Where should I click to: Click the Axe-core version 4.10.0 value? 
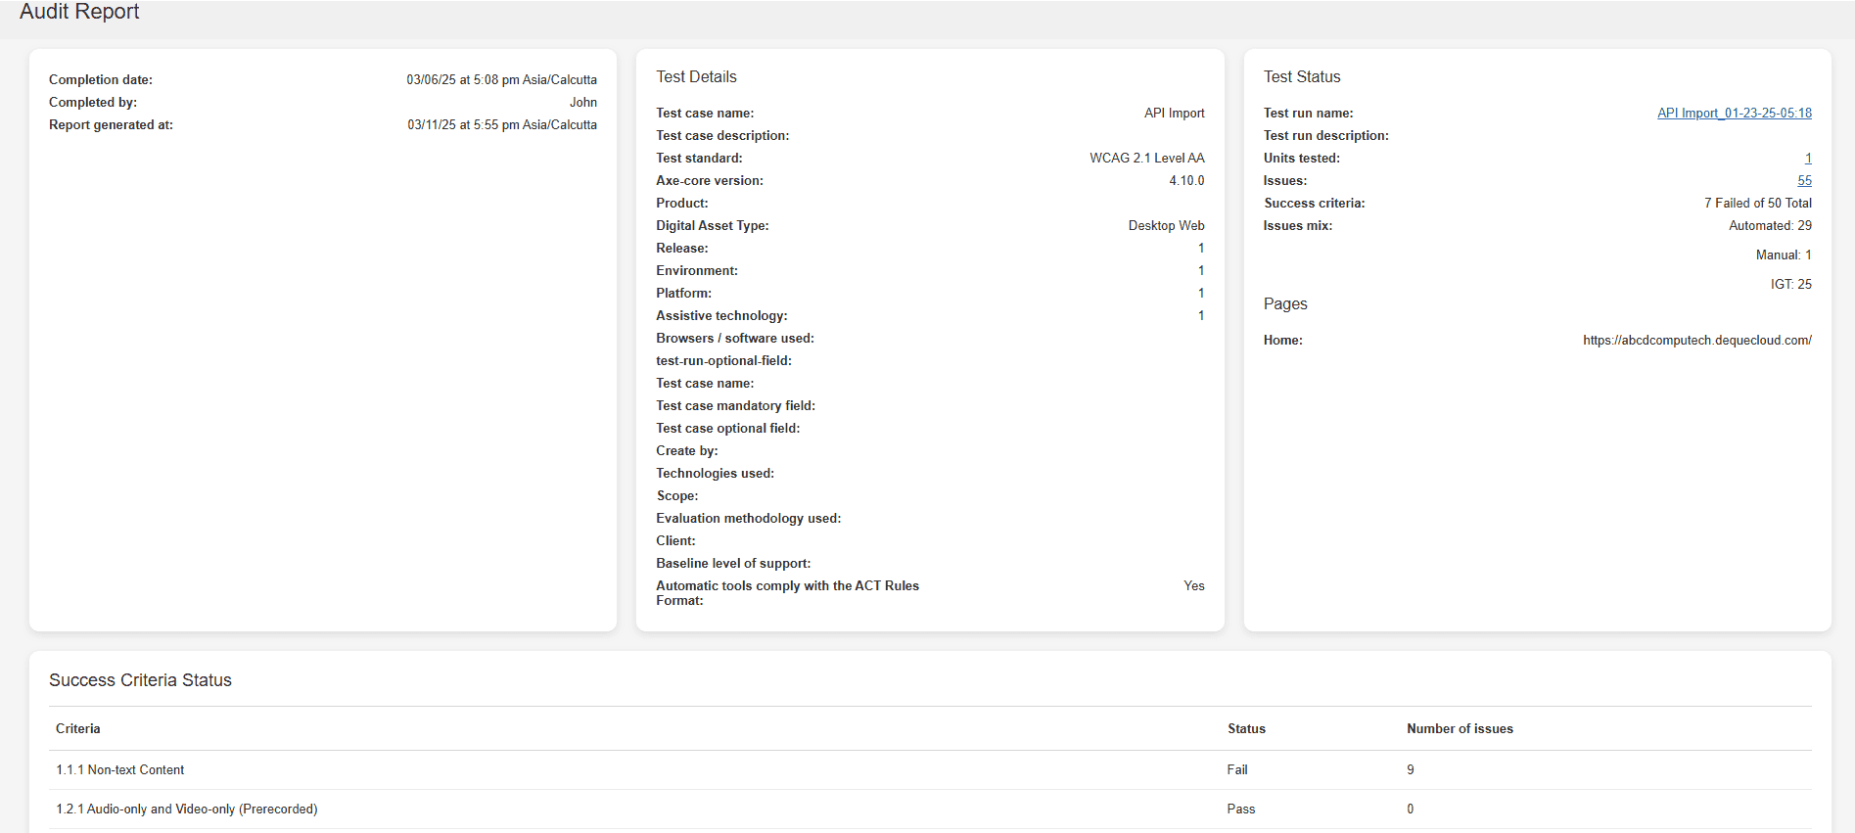coord(1186,181)
